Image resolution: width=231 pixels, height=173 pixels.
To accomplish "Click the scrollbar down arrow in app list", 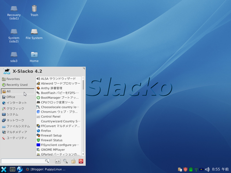I will click(83, 154).
